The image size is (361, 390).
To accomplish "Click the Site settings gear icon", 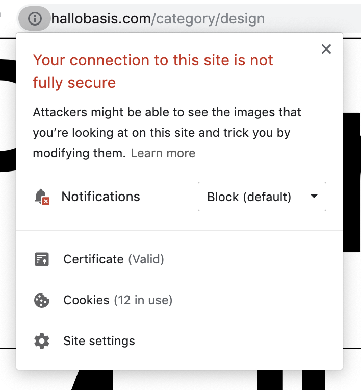I will pyautogui.click(x=42, y=341).
